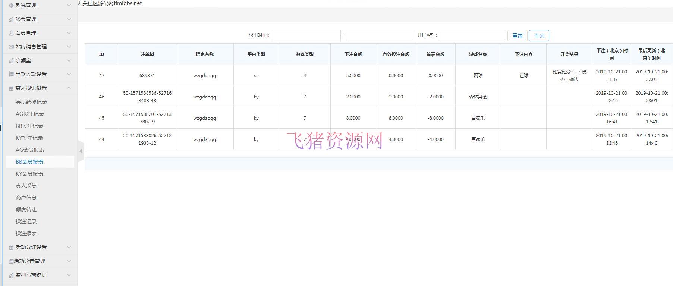This screenshot has height=286, width=673.
Task: Click the 输赢金额 column header
Action: (x=435, y=54)
